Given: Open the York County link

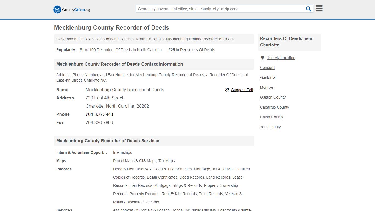Looking at the screenshot, I should 270,127.
